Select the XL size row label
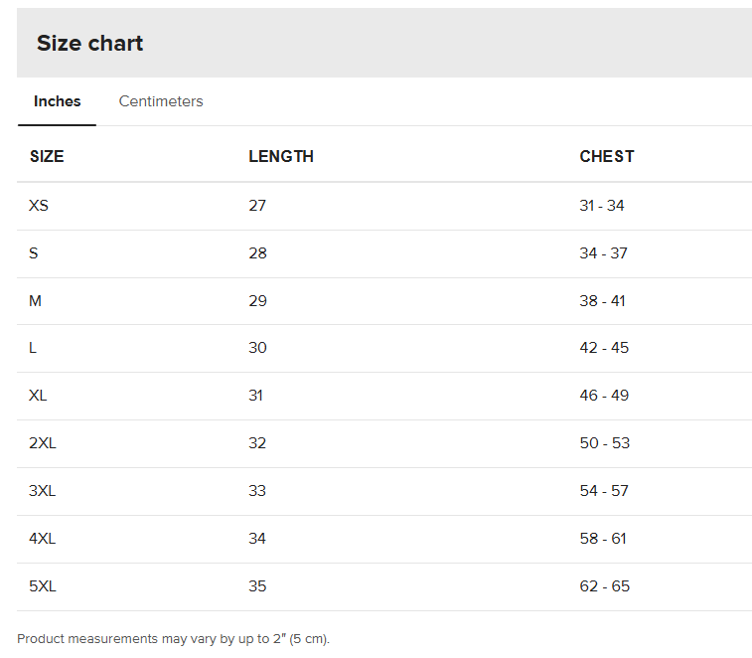Viewport: 752px width, 658px height. (x=39, y=396)
